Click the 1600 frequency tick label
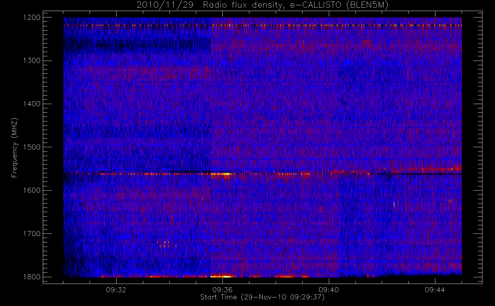The width and height of the screenshot is (495, 306). tap(32, 190)
